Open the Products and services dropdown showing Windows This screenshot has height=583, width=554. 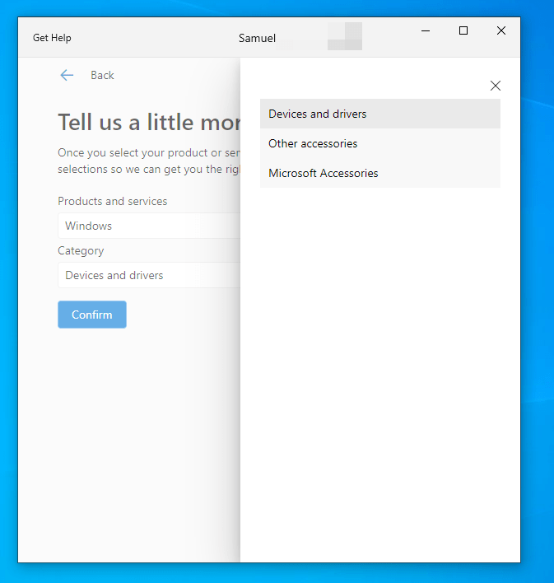pos(149,226)
